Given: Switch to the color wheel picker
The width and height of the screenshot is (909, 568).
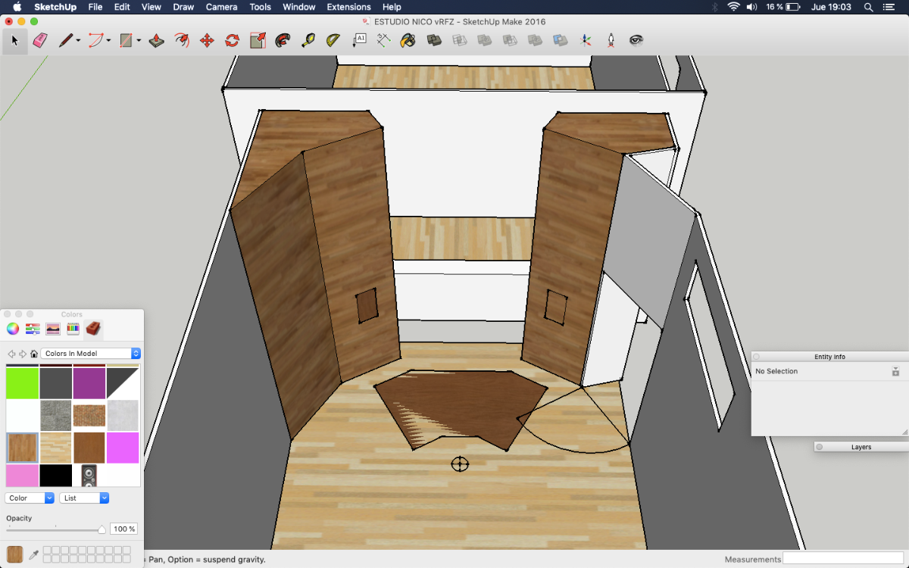Looking at the screenshot, I should (x=13, y=329).
